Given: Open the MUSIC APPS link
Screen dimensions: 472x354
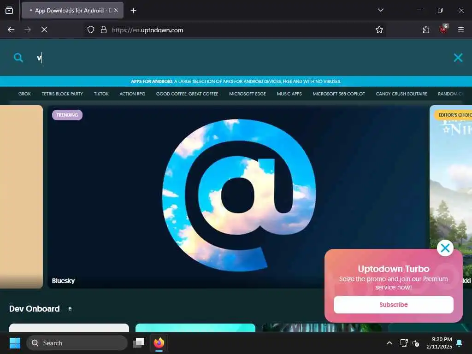Looking at the screenshot, I should pos(289,94).
